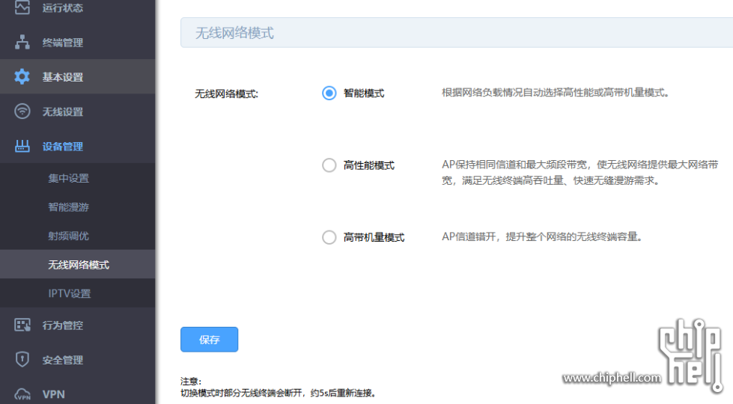Viewport: 733px width, 404px height.
Task: Click the 无线设置 Wi-Fi icon
Action: (22, 111)
